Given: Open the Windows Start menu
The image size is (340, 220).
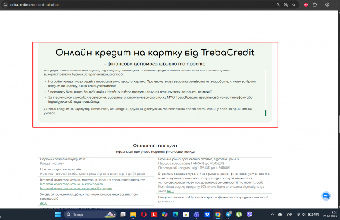Looking at the screenshot, I should [x=58, y=214].
